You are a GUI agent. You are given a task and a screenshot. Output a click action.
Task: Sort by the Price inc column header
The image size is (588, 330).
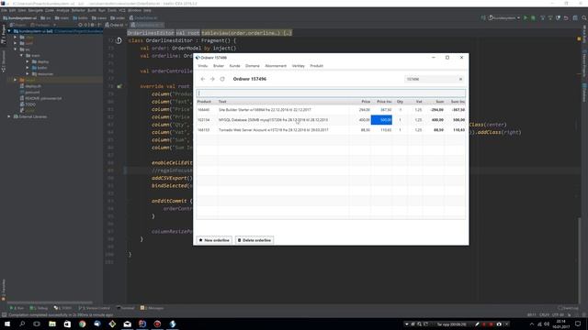[x=384, y=102]
